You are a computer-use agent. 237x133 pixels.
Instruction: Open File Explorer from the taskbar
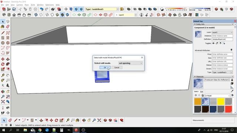pos(25,130)
